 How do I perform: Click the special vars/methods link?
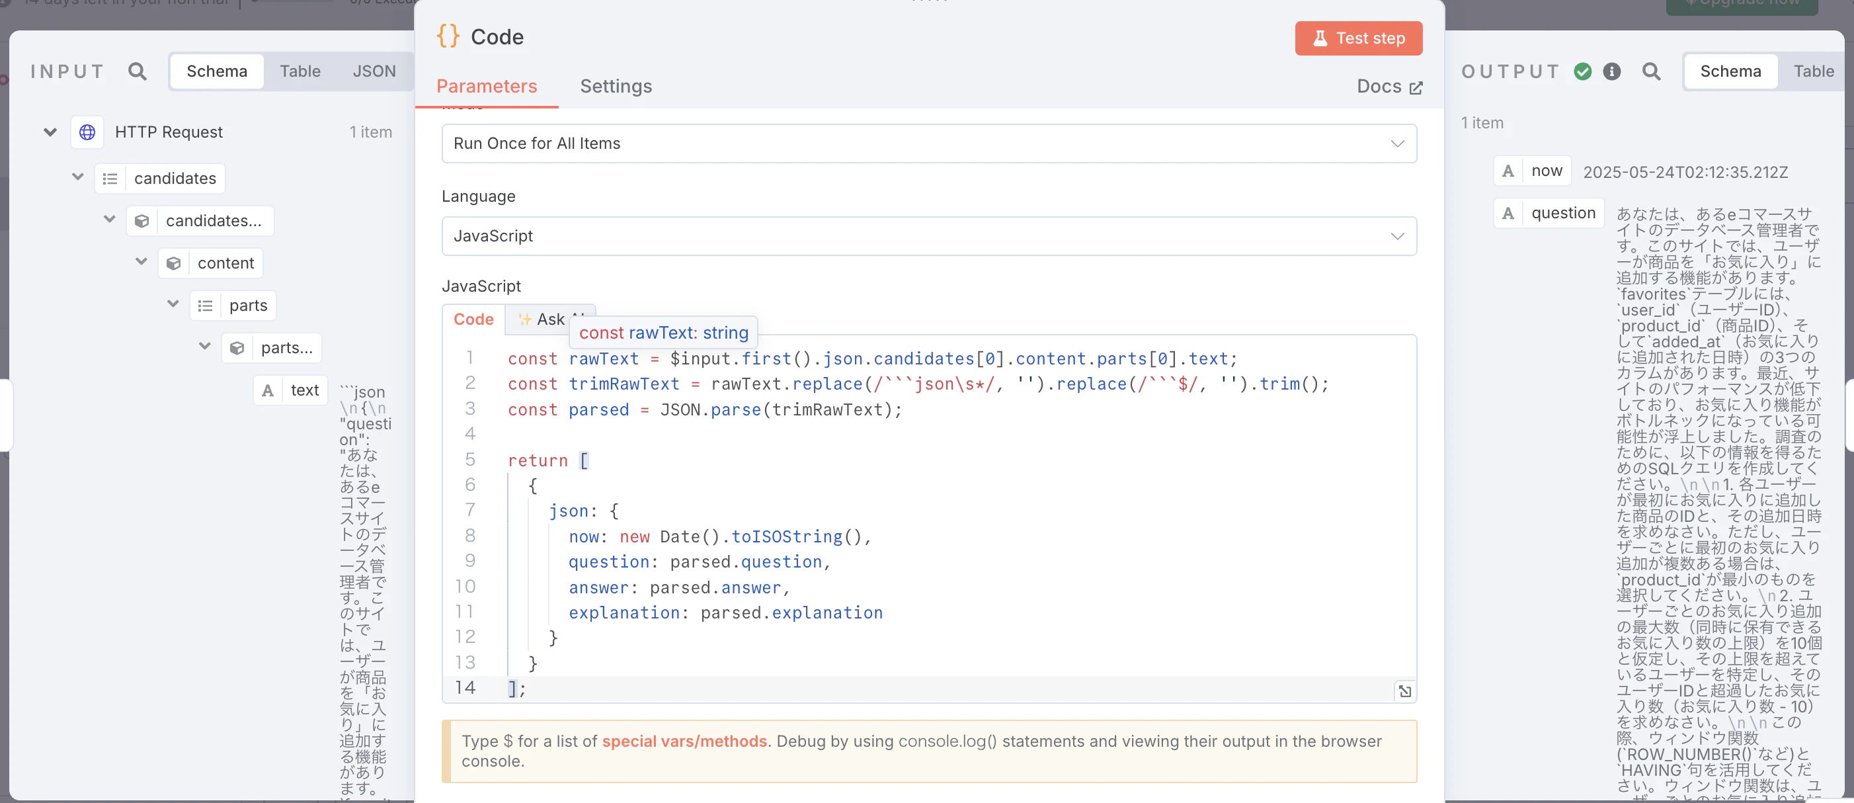tap(684, 741)
